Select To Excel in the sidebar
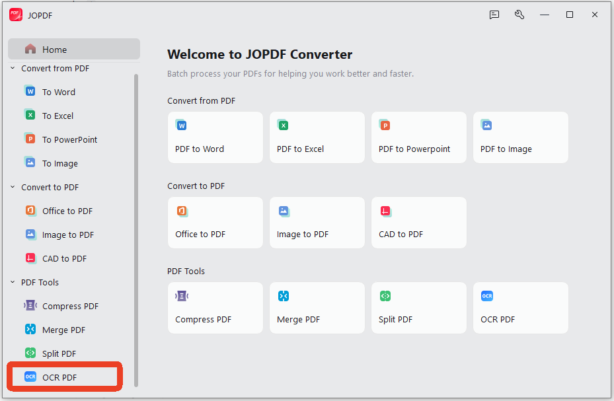Screen dimensions: 614x401 click(x=58, y=116)
